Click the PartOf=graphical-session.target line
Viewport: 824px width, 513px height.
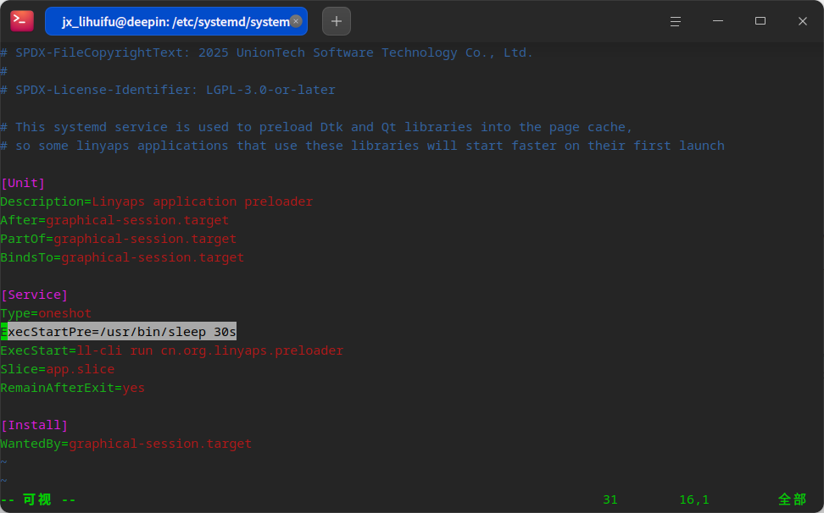118,239
